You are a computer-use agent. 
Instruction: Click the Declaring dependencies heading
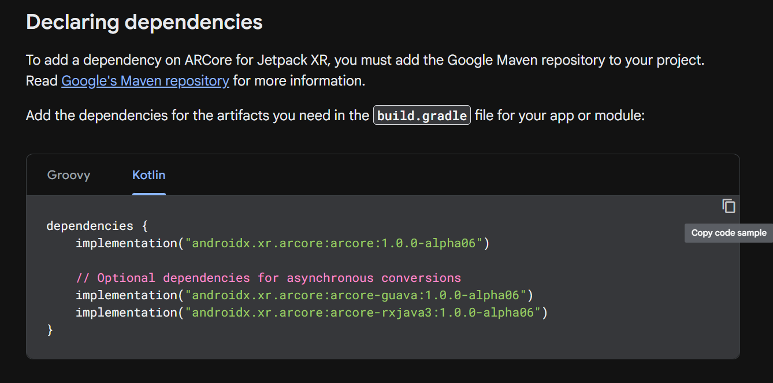tap(144, 22)
